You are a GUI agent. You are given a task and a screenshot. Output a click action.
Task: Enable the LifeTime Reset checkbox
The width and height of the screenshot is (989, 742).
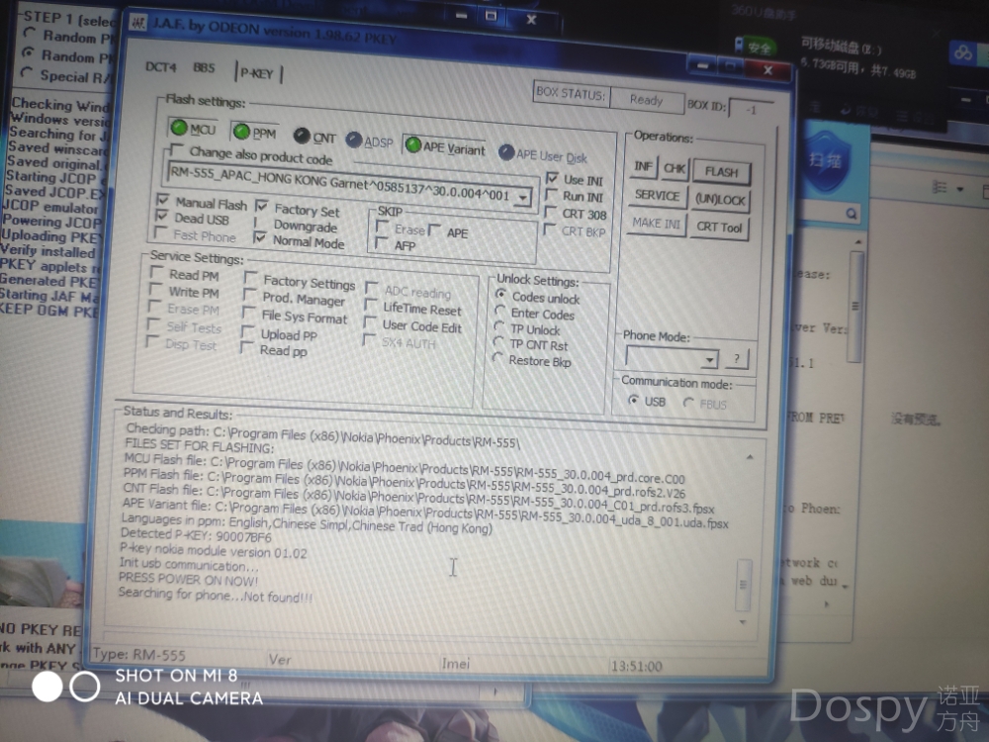coord(370,306)
